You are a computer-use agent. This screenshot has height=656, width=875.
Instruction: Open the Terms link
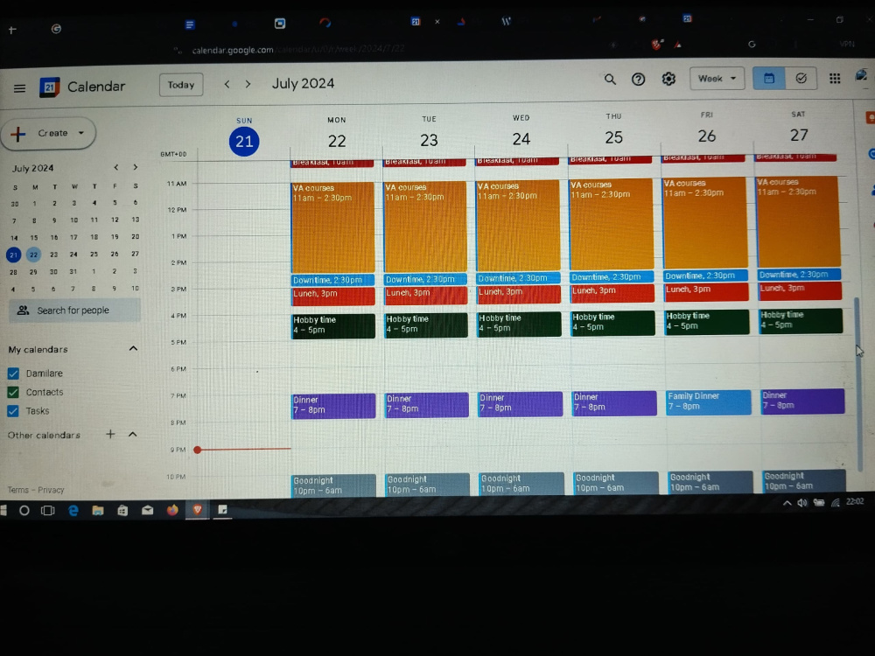17,490
